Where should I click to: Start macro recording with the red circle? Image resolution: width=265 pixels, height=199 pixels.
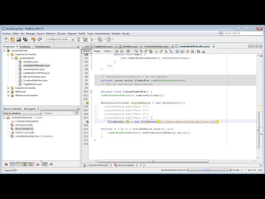point(188,51)
